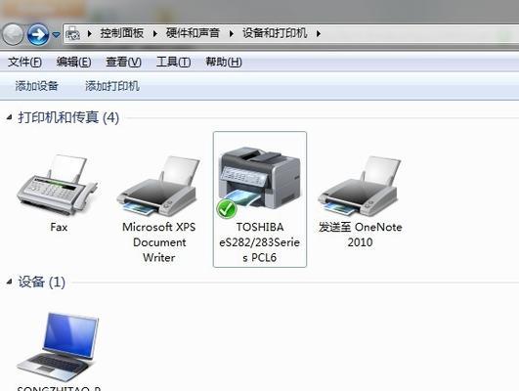Expand chevron after 硬件和声音 in breadcrumb

(x=231, y=33)
